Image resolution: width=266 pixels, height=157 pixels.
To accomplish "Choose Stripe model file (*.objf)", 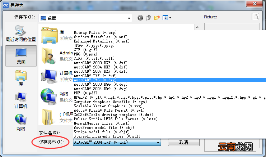I will click(169, 132).
